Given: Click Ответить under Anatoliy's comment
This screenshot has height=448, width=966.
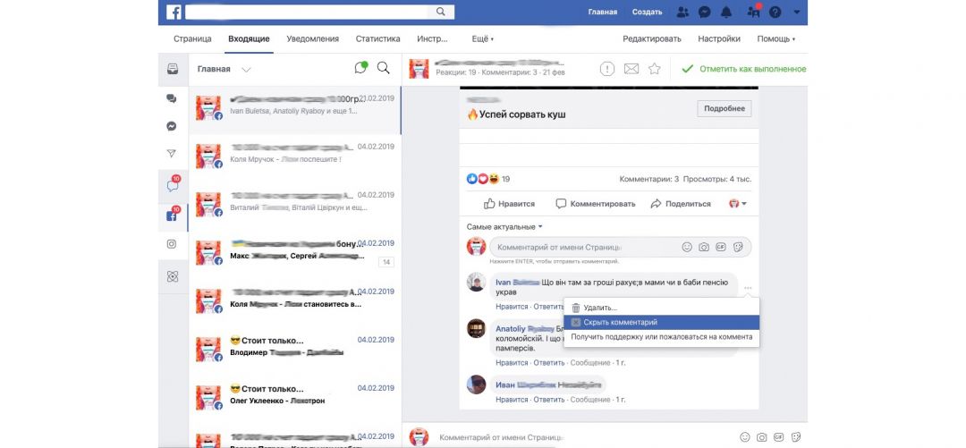Looking at the screenshot, I should pos(548,363).
